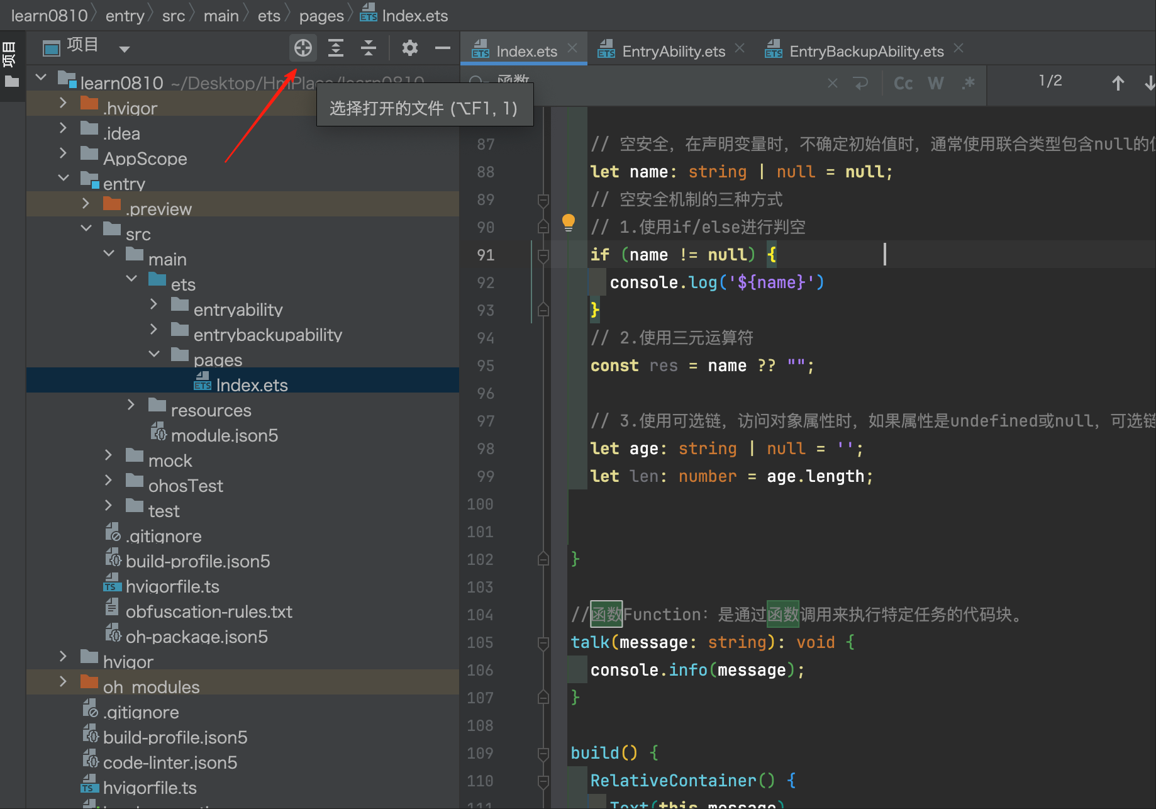Image resolution: width=1156 pixels, height=809 pixels.
Task: Expand the AppScope folder
Action: [x=63, y=153]
